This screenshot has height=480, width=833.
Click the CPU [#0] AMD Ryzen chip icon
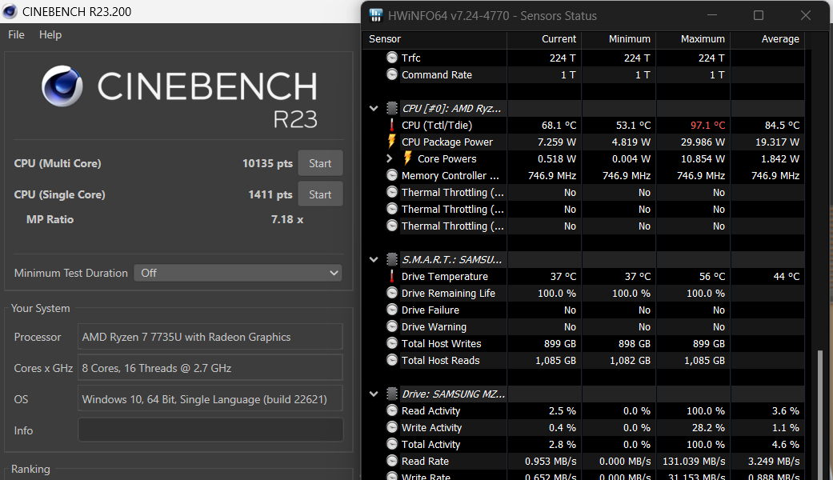click(x=392, y=108)
